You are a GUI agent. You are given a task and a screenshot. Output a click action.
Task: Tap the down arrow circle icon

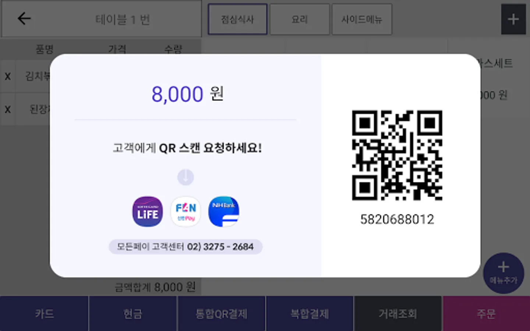pyautogui.click(x=185, y=177)
